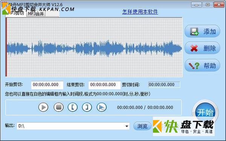The image size is (226, 141).
Task: Set cut start with left bracket icon
Action: 73,107
